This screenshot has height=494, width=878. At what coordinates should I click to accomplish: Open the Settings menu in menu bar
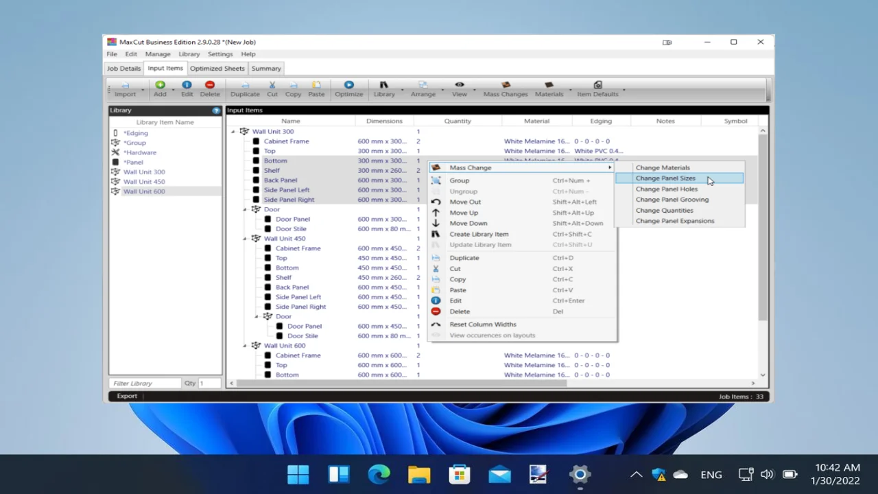(x=220, y=54)
